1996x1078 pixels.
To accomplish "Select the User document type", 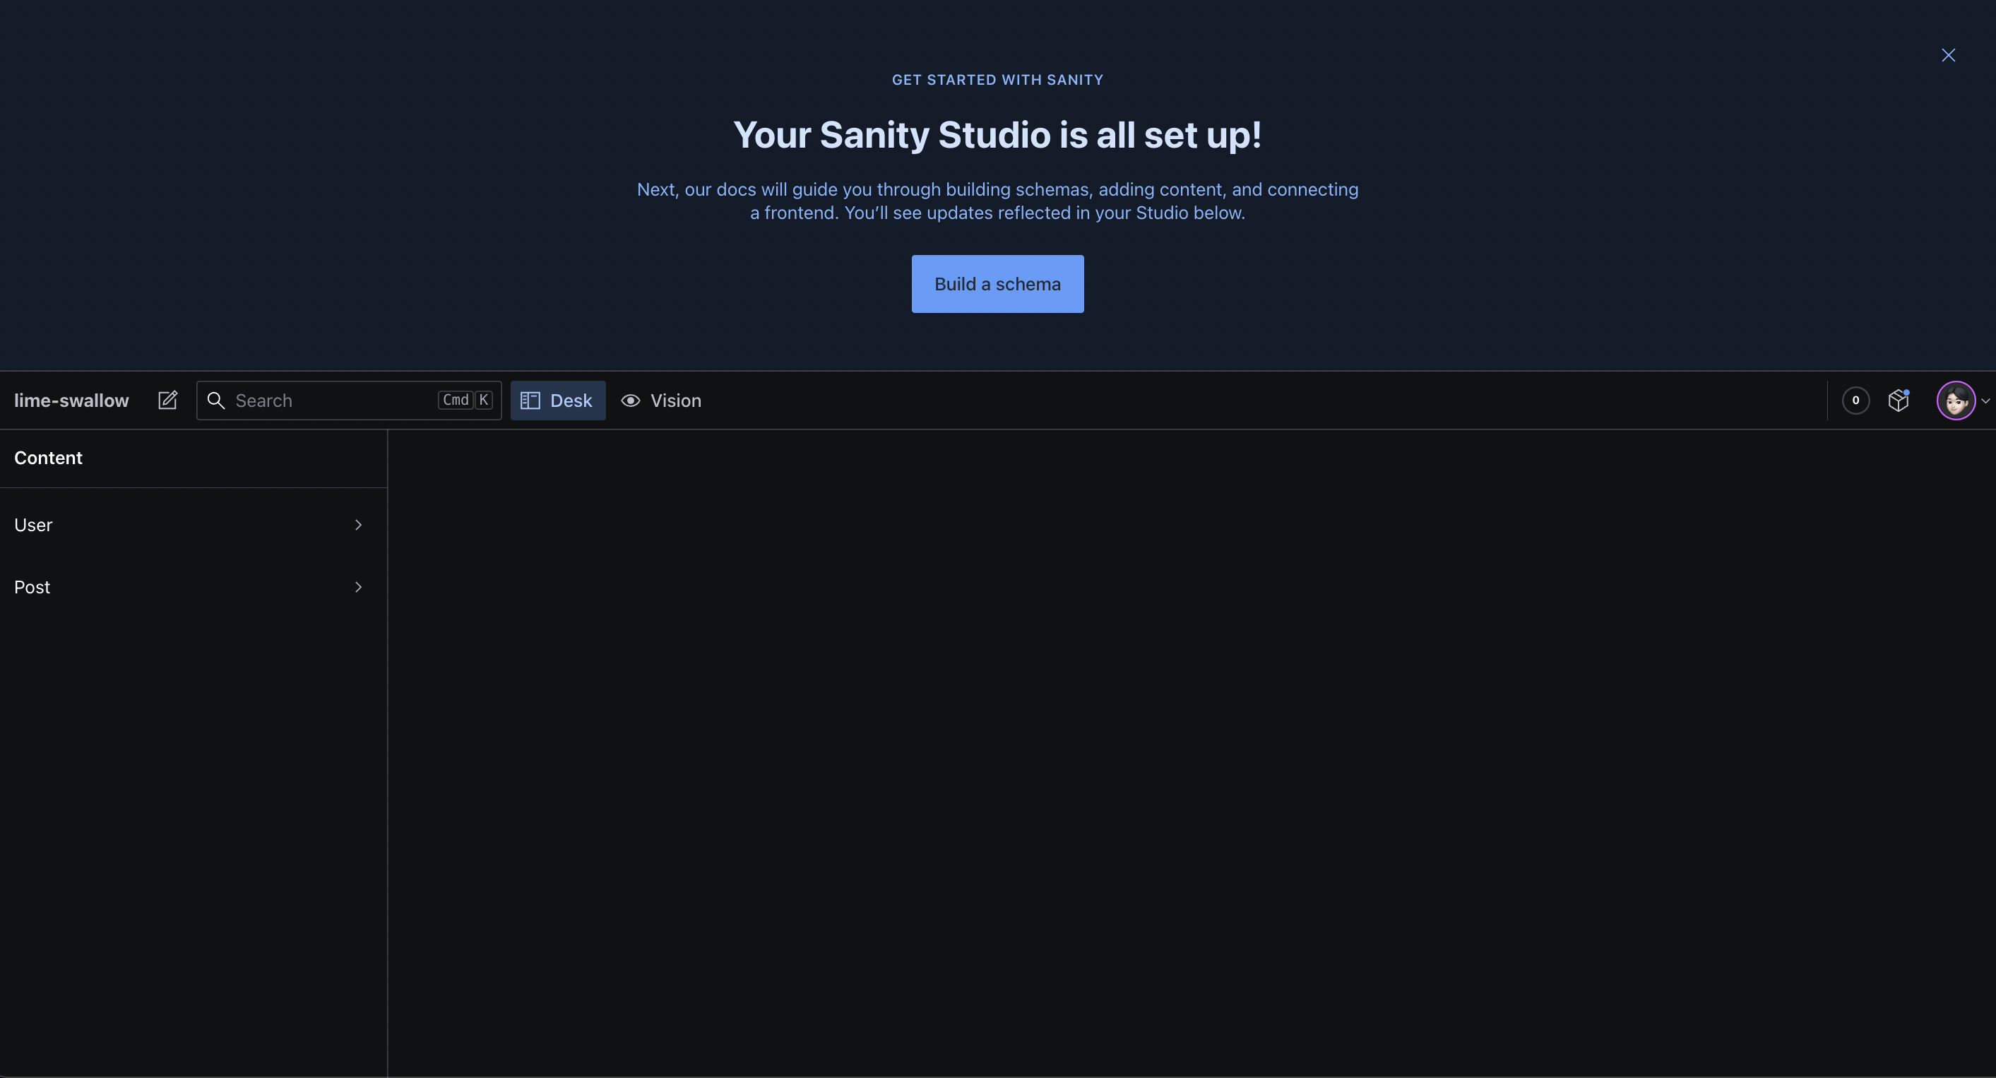I will click(x=33, y=525).
